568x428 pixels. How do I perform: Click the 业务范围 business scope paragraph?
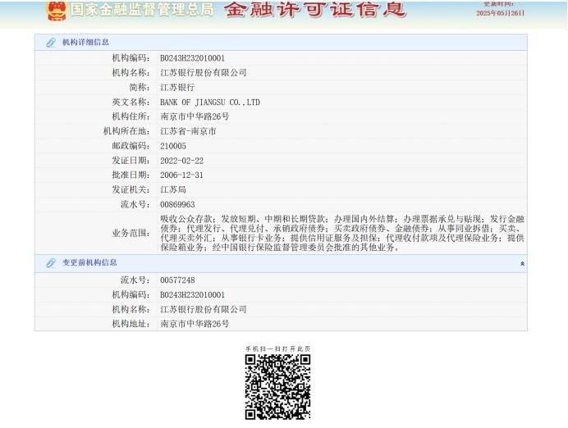click(x=342, y=233)
